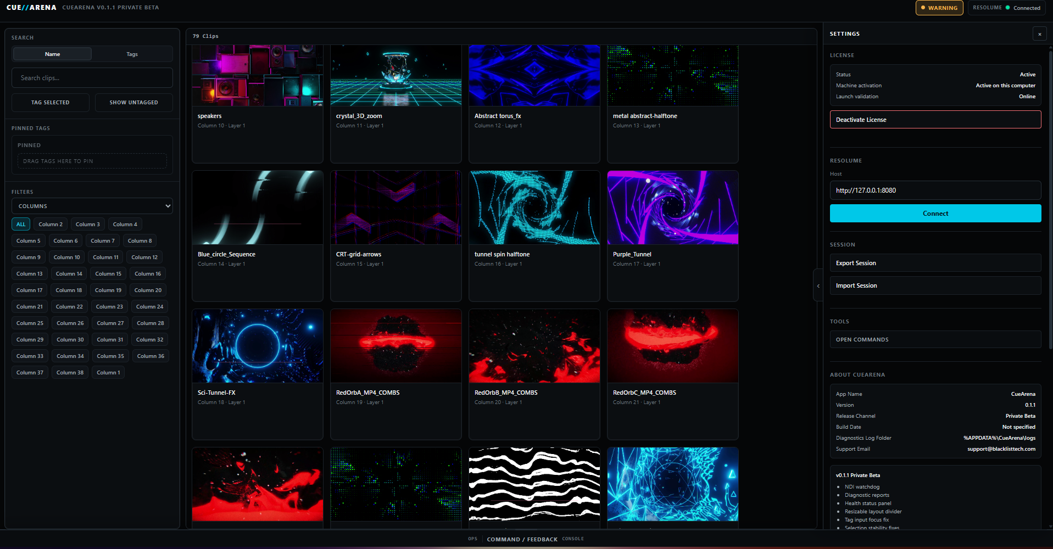Viewport: 1053px width, 549px height.
Task: Close the Settings panel with the X icon
Action: 1039,34
